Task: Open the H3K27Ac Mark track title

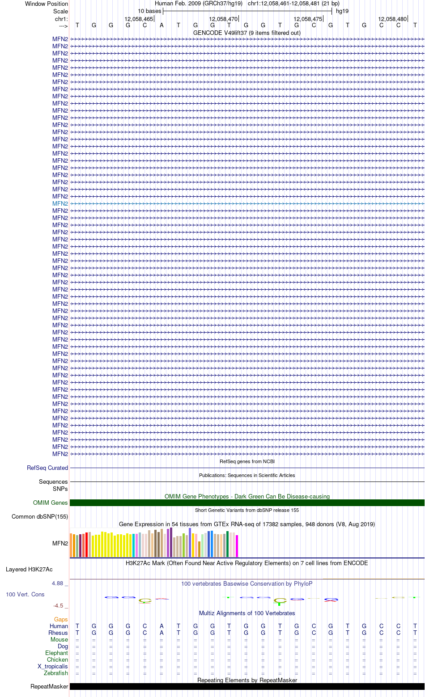Action: click(247, 563)
